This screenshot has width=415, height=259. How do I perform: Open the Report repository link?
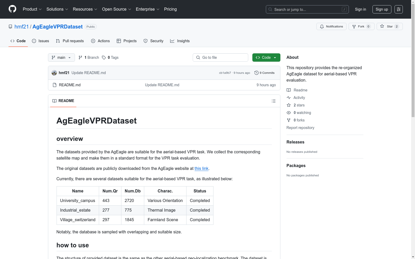point(300,128)
